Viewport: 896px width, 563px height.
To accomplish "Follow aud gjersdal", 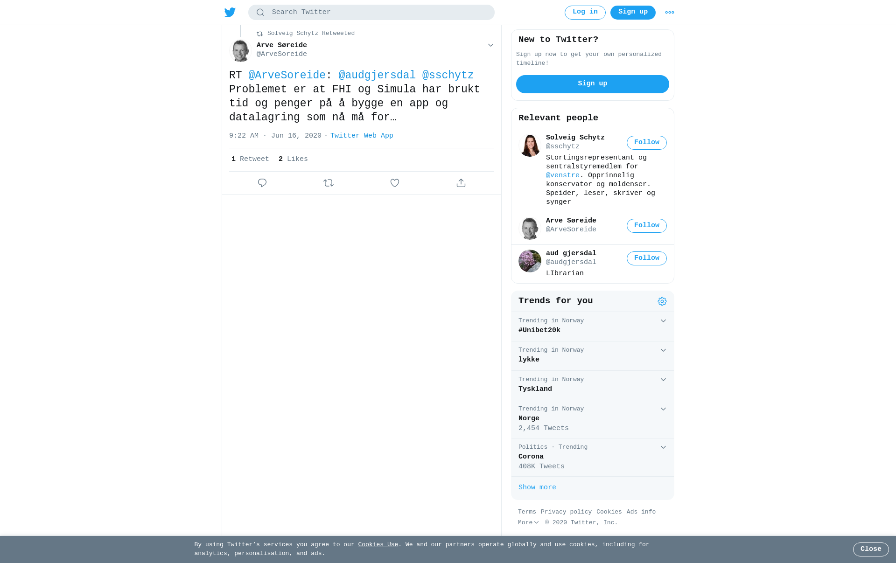I will pyautogui.click(x=647, y=258).
